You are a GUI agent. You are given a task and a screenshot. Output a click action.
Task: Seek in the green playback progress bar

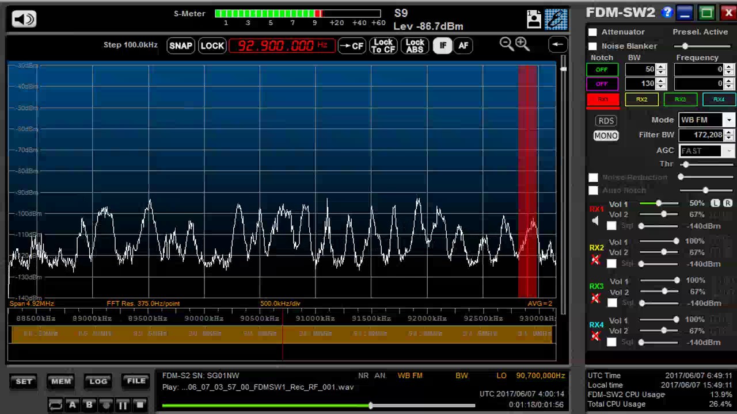pos(318,406)
